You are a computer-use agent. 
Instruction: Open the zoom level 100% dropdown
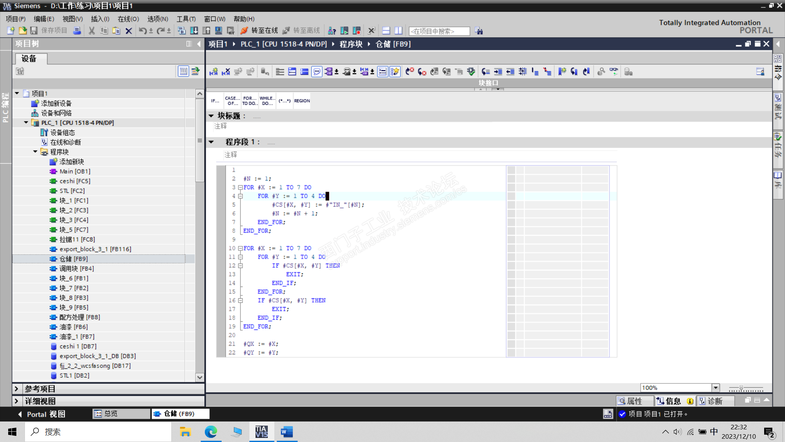715,388
